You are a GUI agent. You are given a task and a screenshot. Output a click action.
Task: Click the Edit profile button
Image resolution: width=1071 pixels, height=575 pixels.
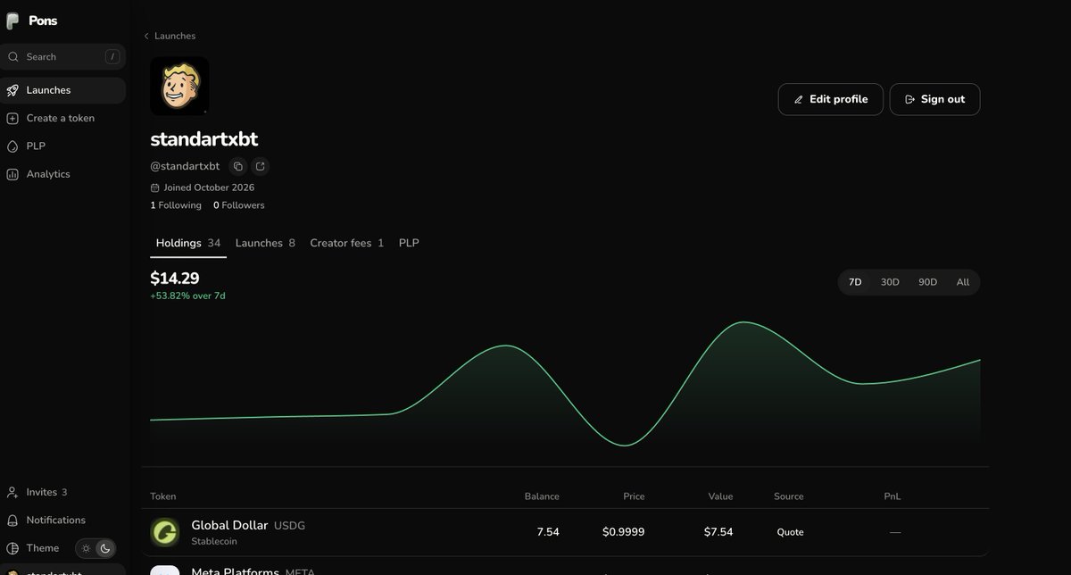click(x=830, y=99)
